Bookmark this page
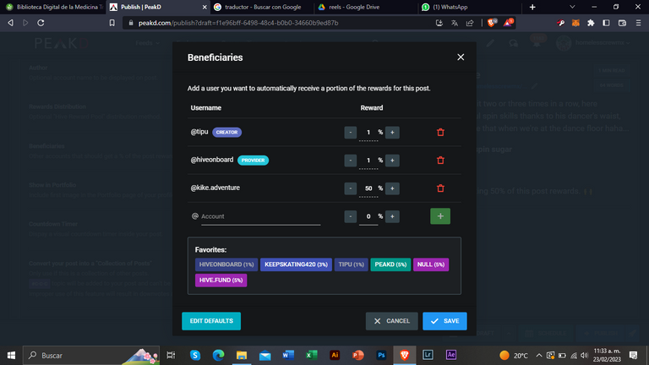 [x=112, y=23]
